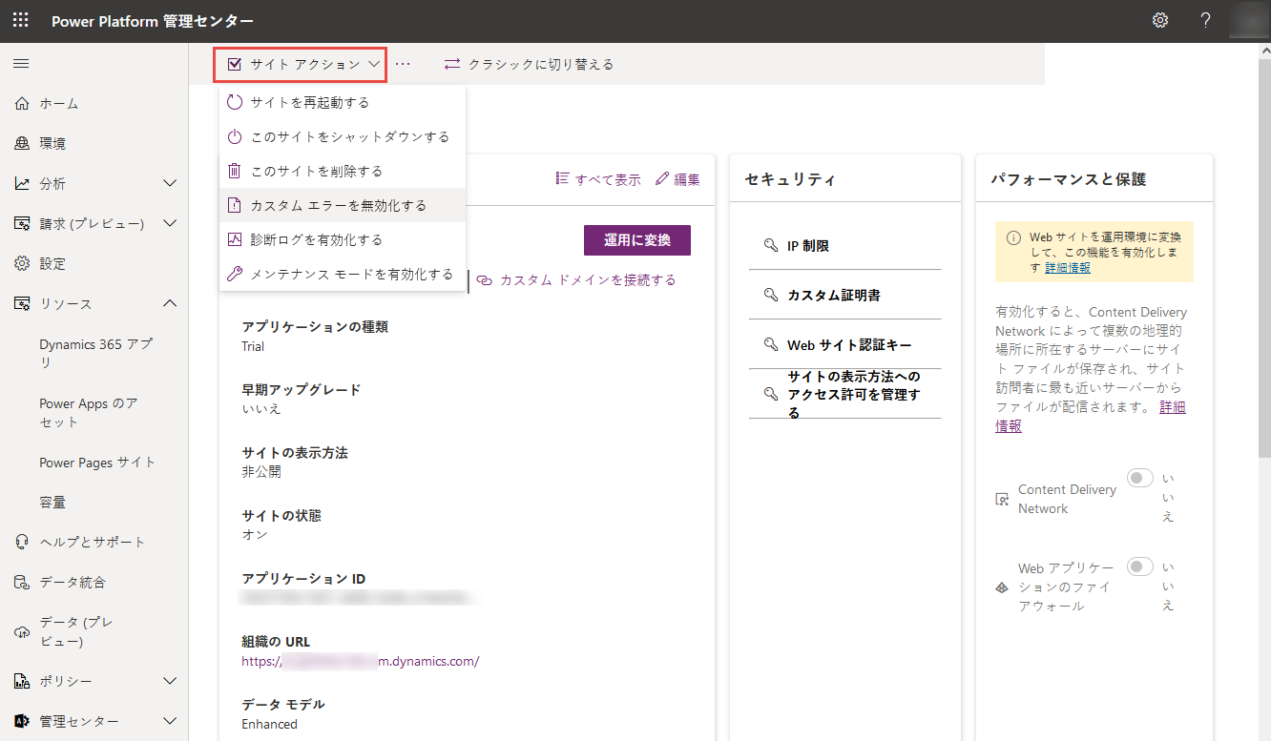Select このサイトを削除する
The width and height of the screenshot is (1271, 741).
[x=343, y=171]
